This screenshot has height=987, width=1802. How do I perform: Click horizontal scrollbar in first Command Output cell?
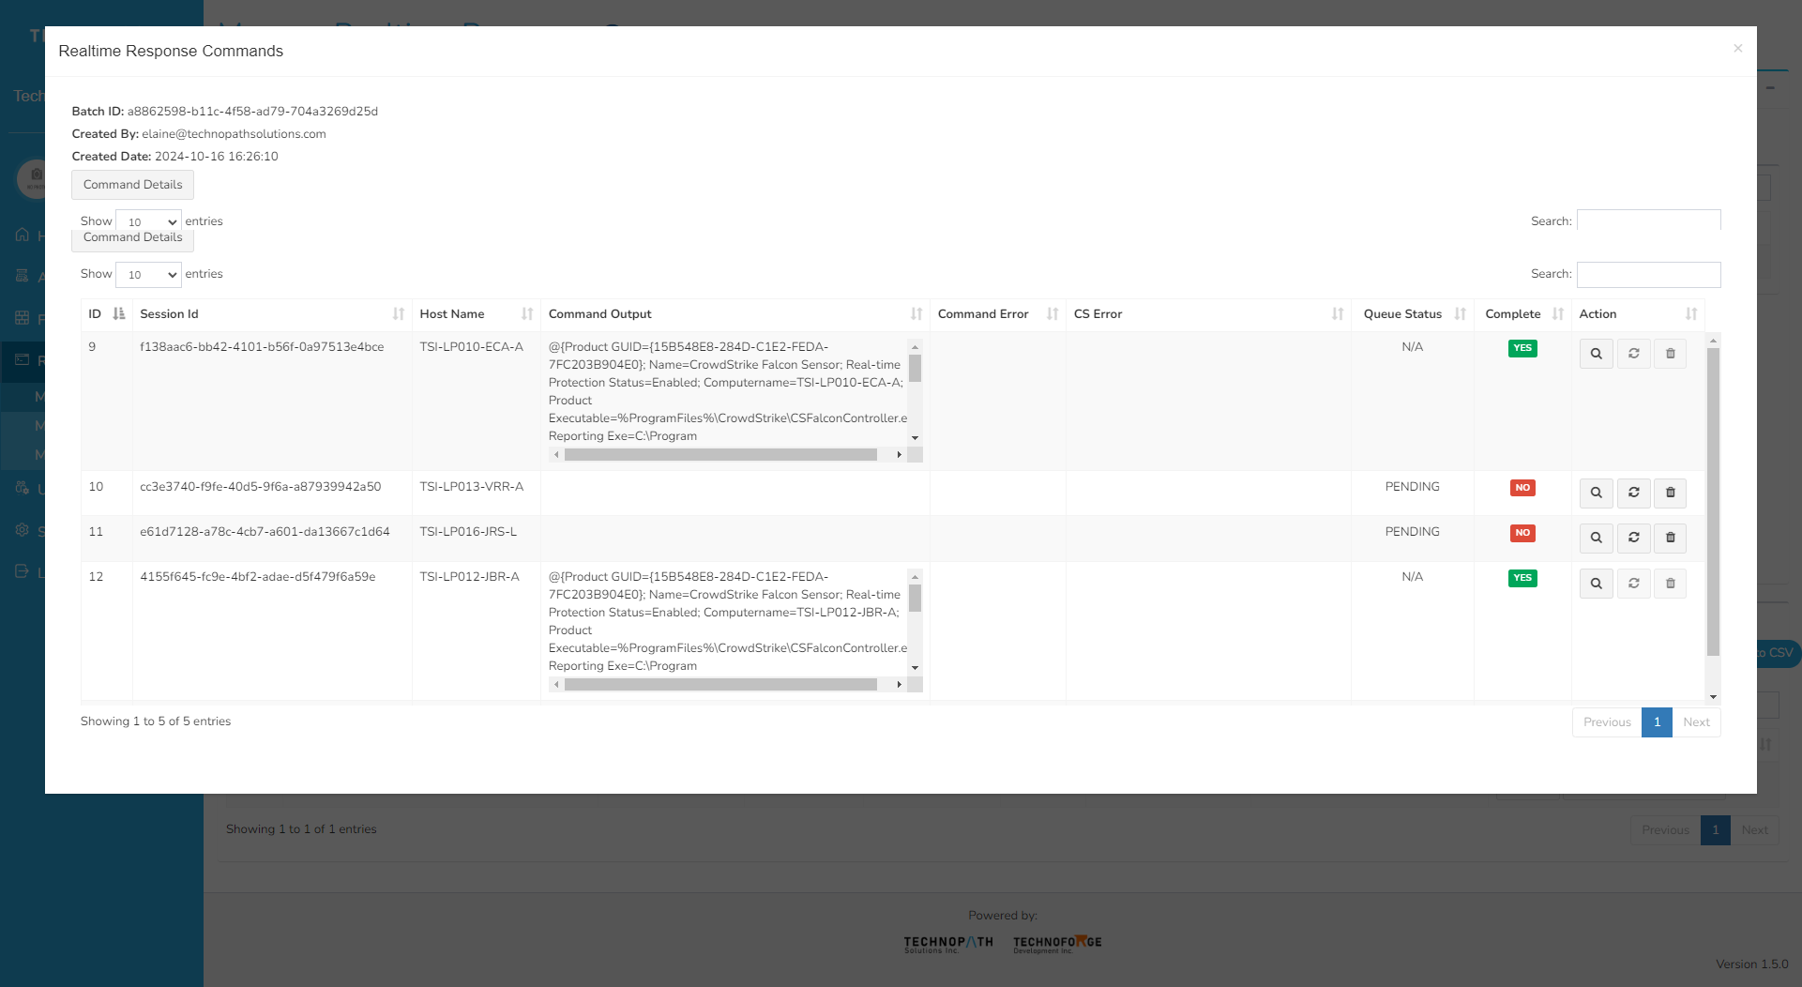click(x=720, y=455)
